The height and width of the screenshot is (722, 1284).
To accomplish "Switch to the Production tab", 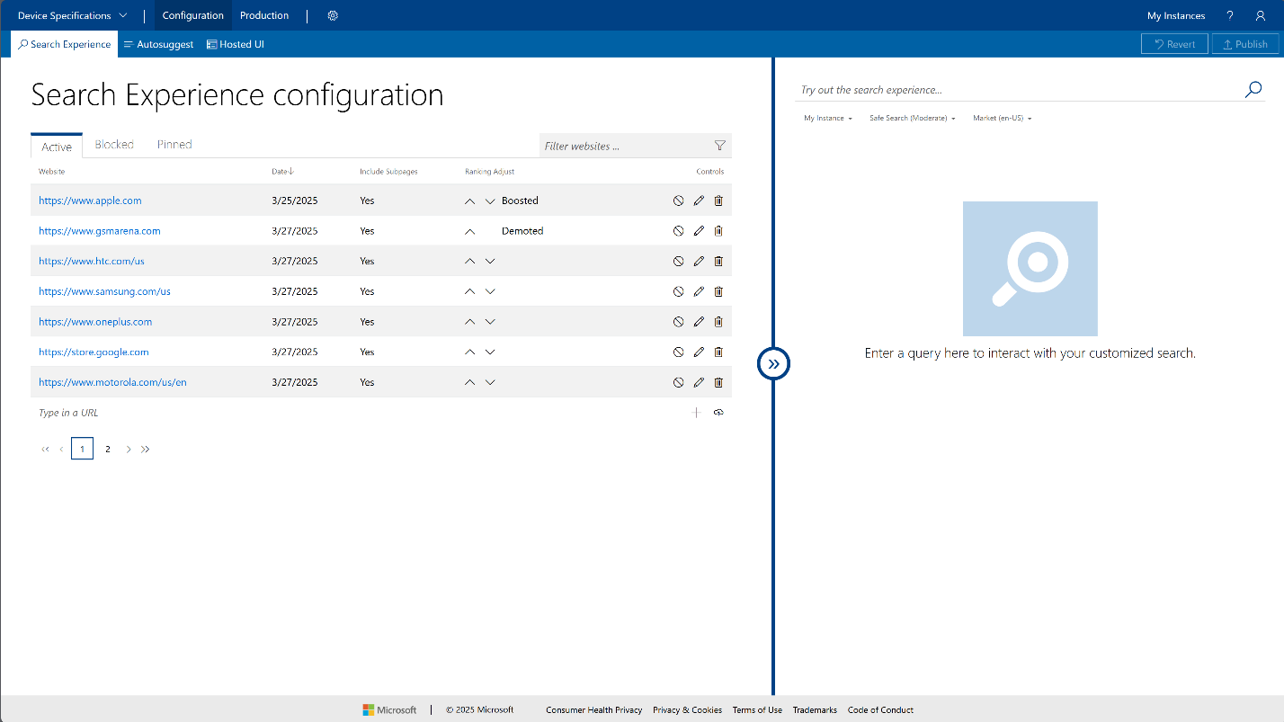I will click(264, 15).
